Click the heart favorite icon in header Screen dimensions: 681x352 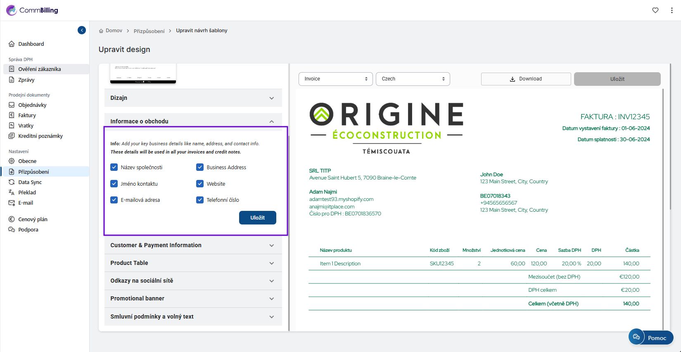[x=655, y=10]
